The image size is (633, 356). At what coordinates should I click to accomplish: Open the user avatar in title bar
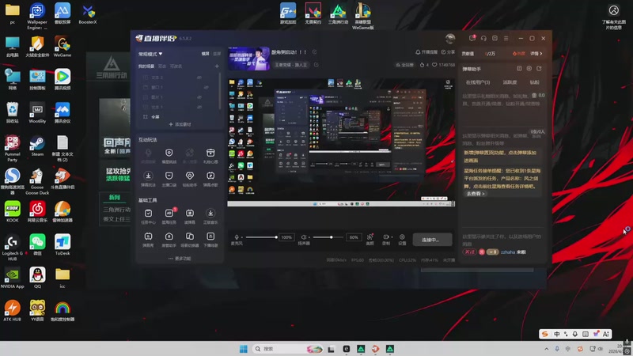tap(450, 38)
